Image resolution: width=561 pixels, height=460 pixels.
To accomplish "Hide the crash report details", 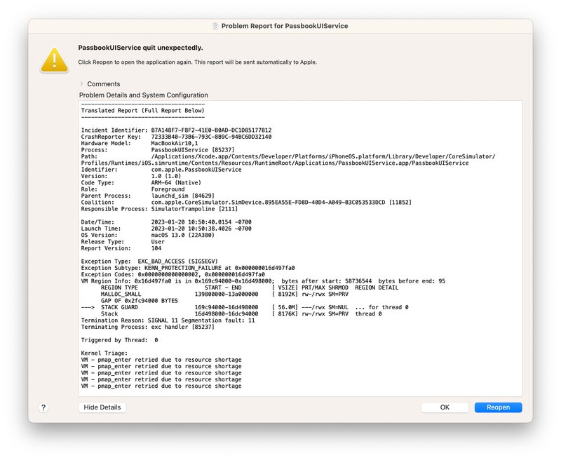I will (102, 407).
